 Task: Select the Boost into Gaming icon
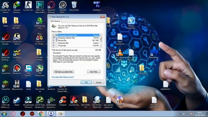click(6, 55)
